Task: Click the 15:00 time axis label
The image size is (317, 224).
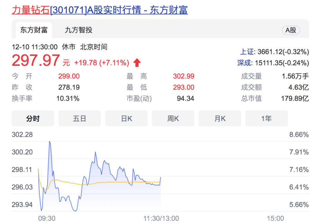Action: [275, 218]
